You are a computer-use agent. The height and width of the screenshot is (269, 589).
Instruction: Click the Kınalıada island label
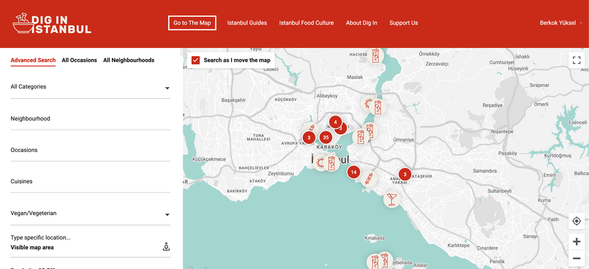375,238
